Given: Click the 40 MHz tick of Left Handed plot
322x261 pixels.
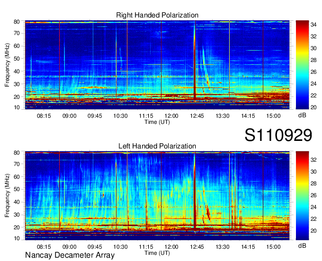Looking at the screenshot, I should (x=17, y=202).
